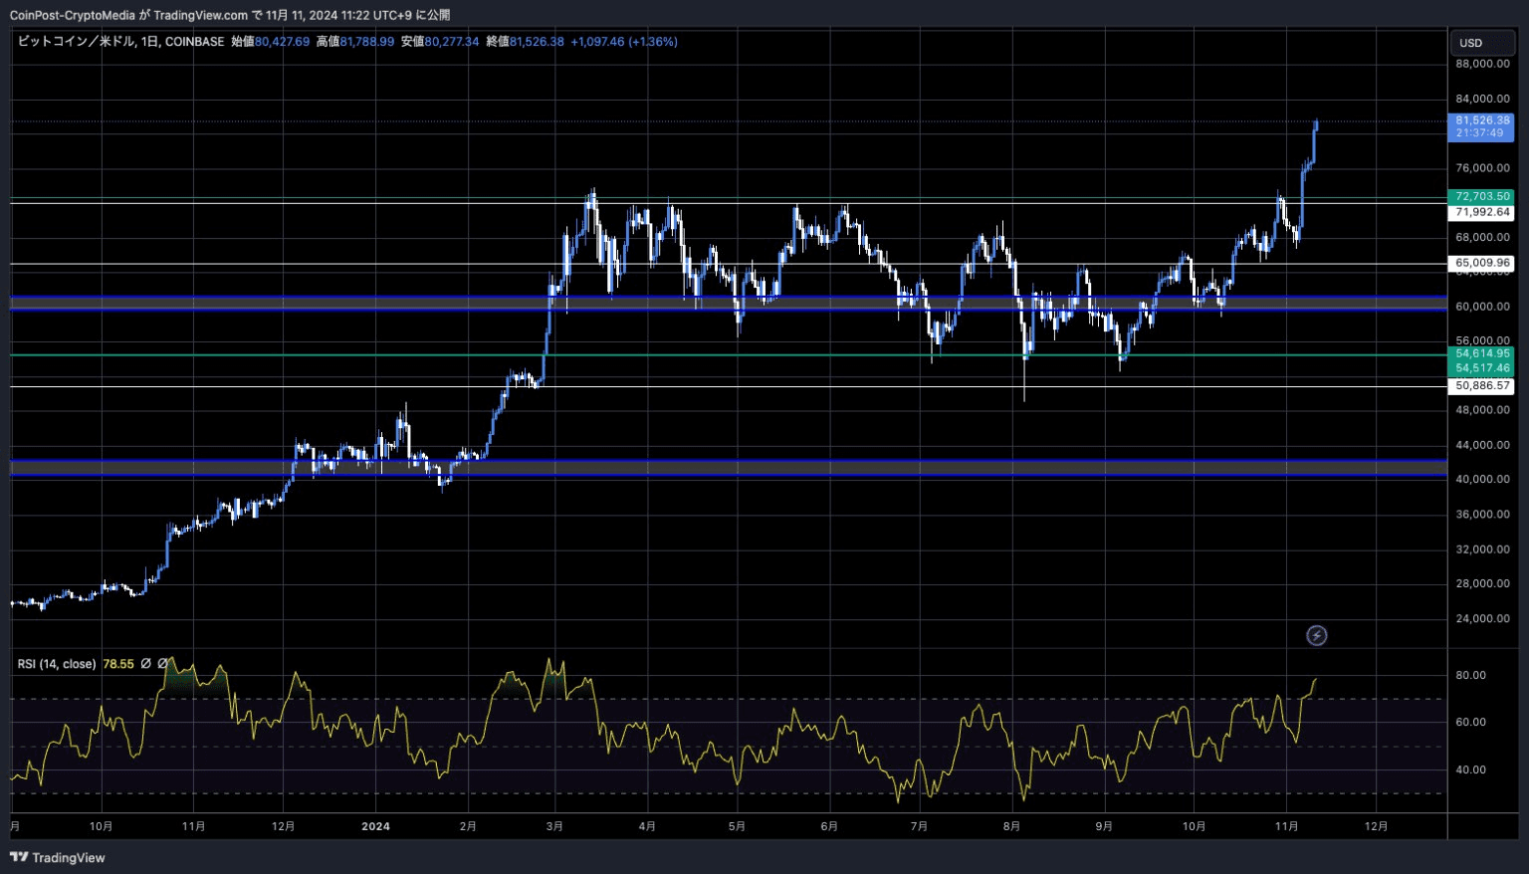Click the 76,000.00 price axis label
1529x874 pixels.
(1482, 168)
